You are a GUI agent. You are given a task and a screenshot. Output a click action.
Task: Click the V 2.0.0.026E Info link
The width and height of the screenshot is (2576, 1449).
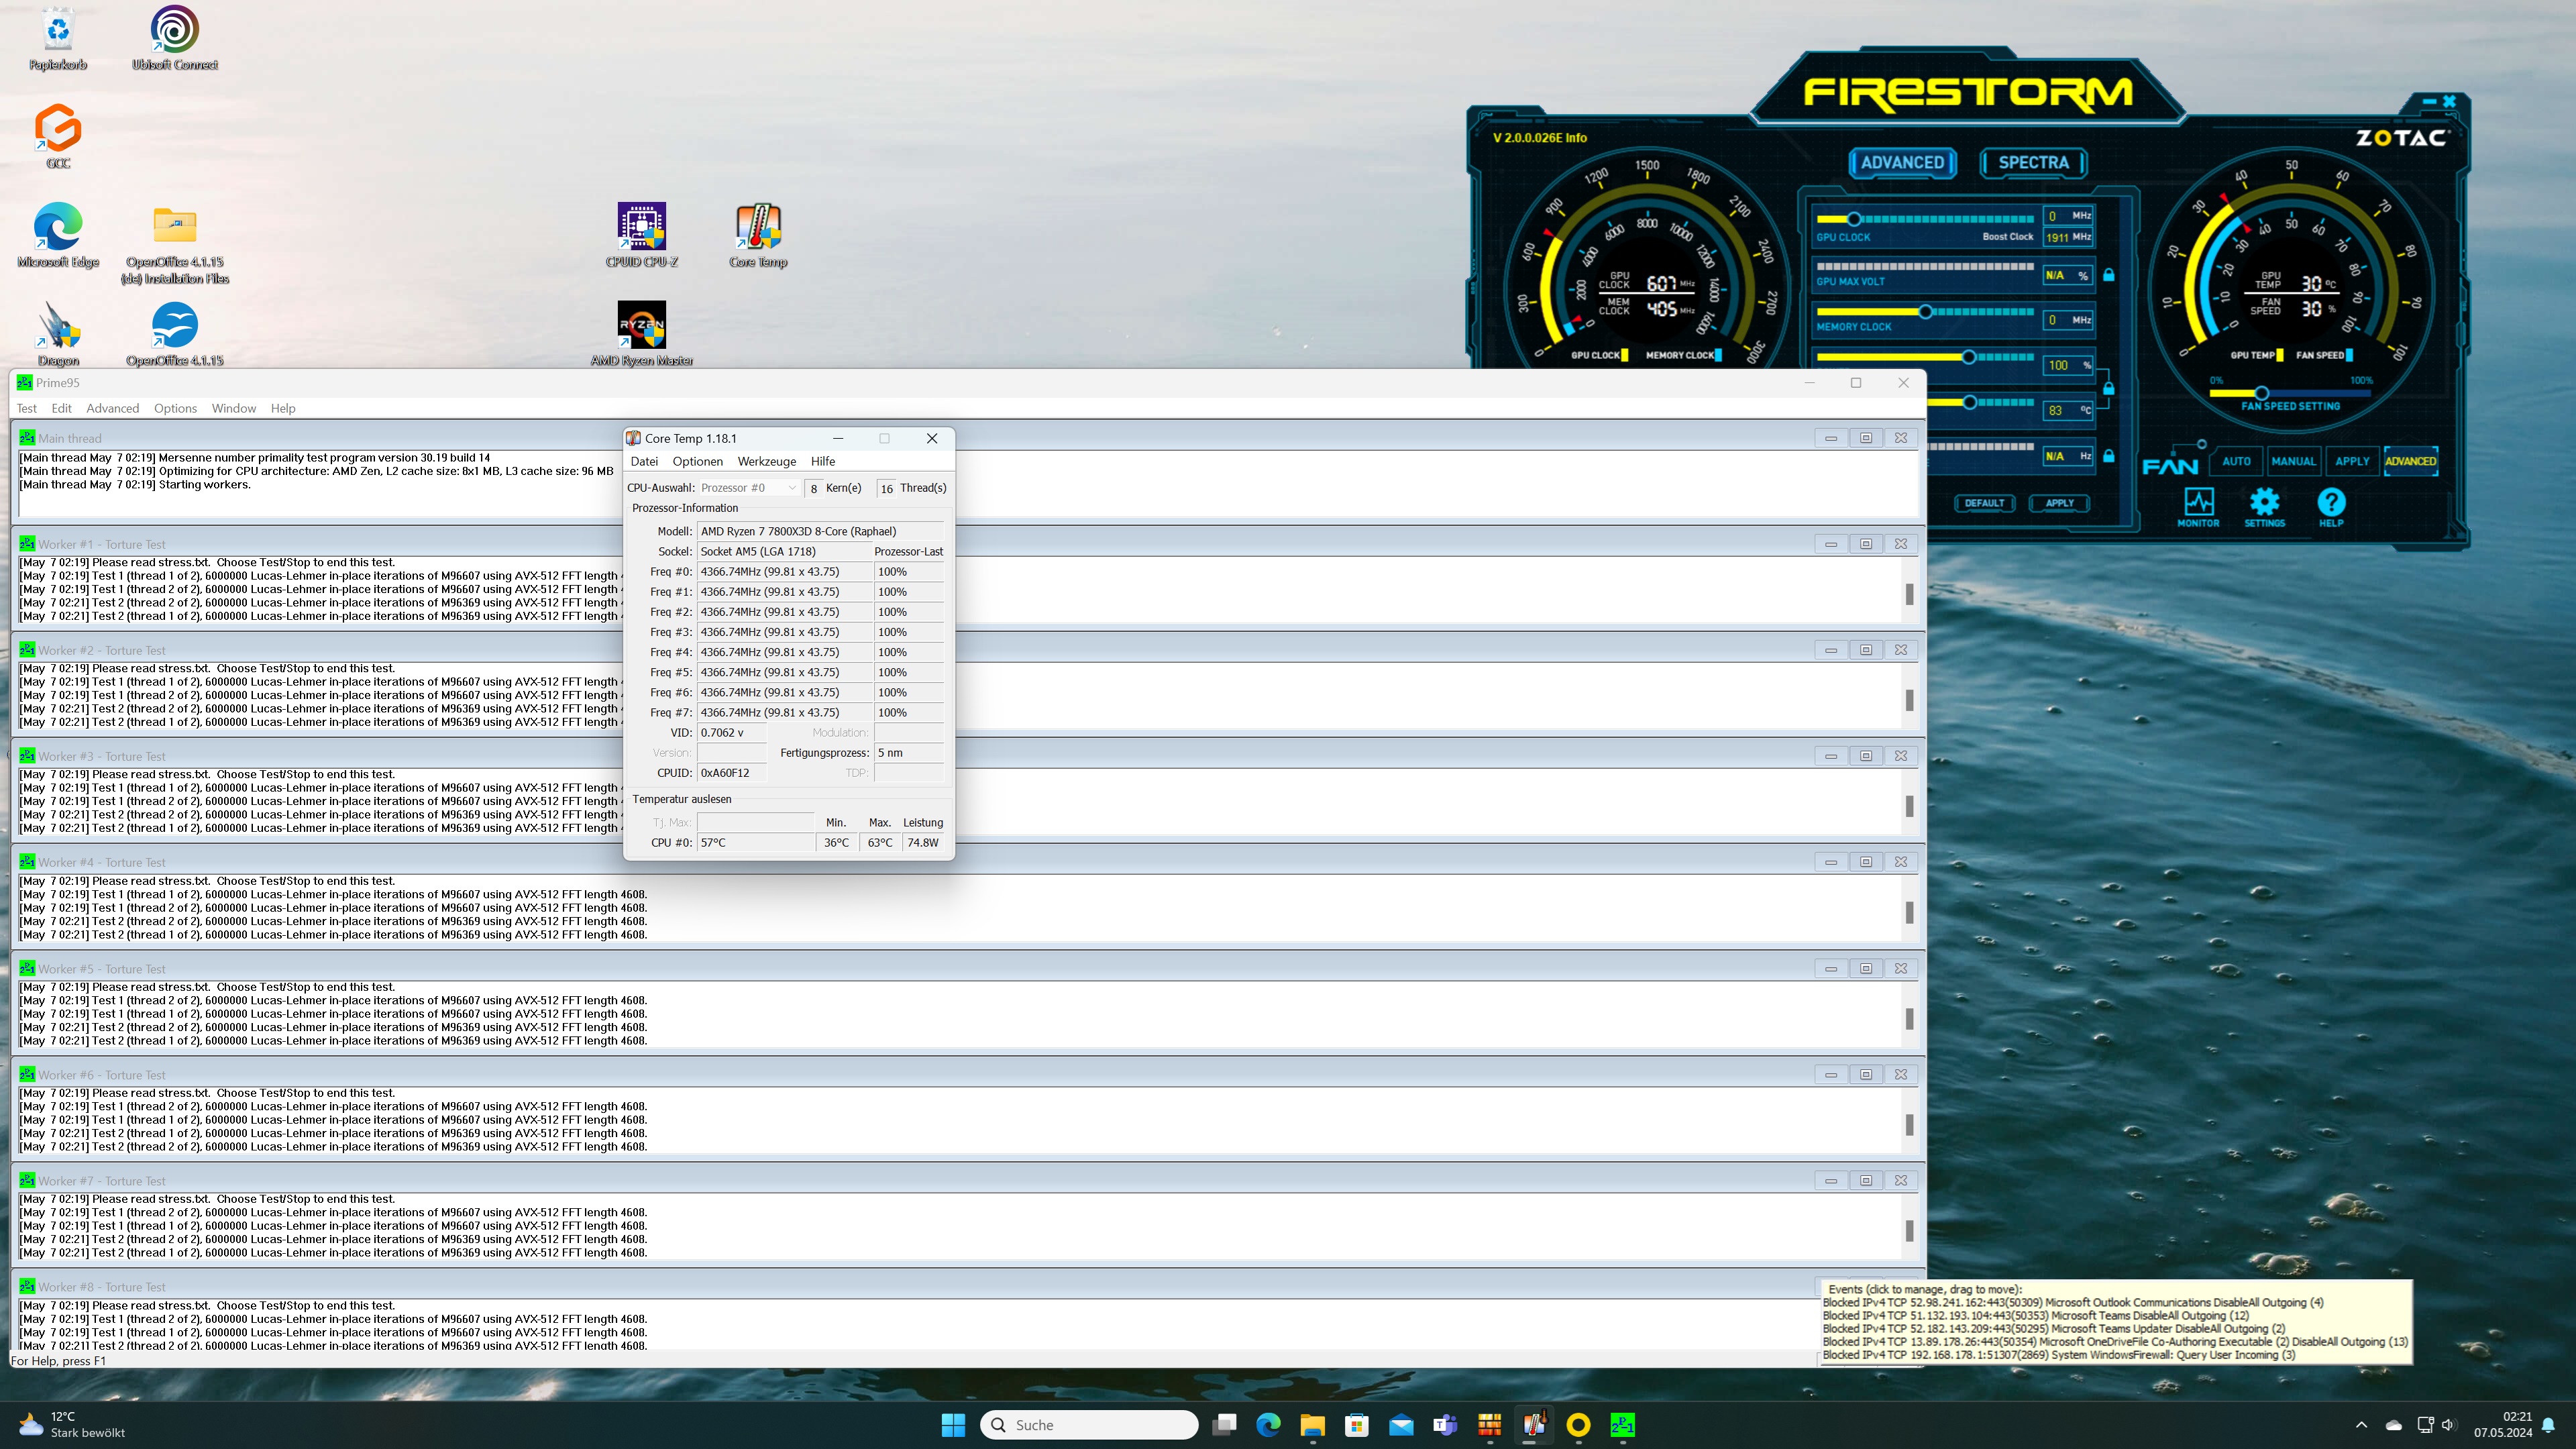pos(1539,138)
